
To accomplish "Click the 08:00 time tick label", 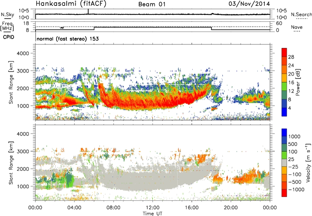I will (113, 208).
